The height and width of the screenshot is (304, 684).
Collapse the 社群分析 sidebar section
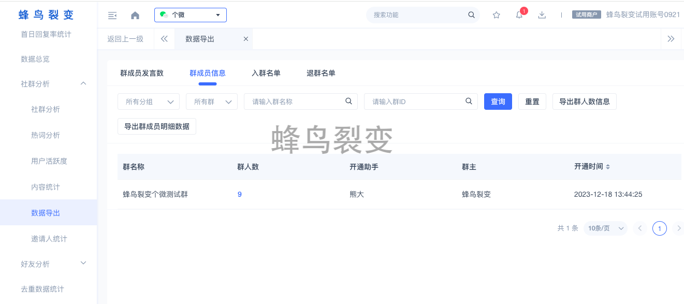(x=83, y=84)
